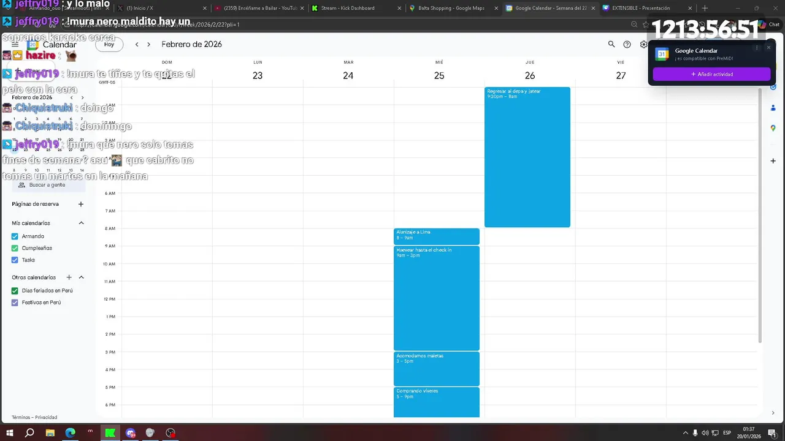Toggle the Armando calendar checkbox
Viewport: 785px width, 441px height.
(15, 236)
